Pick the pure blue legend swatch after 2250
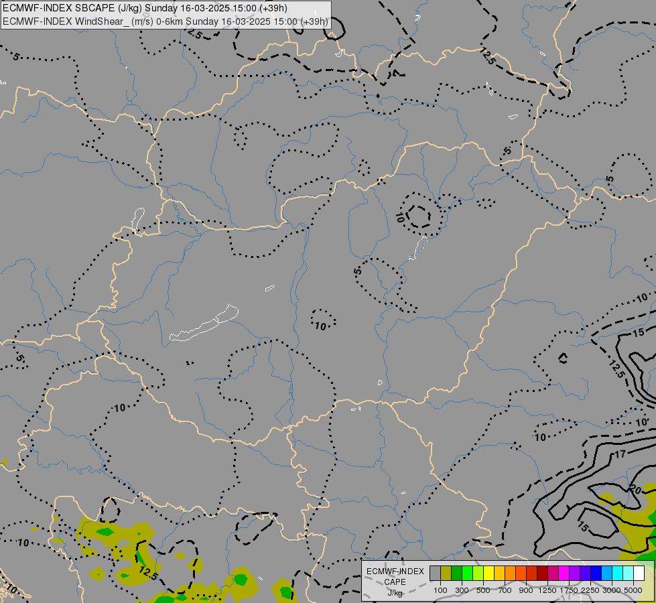Image resolution: width=656 pixels, height=603 pixels. pyautogui.click(x=596, y=573)
